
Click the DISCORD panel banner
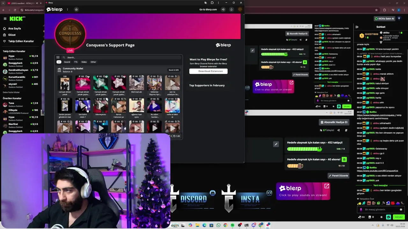(x=193, y=199)
